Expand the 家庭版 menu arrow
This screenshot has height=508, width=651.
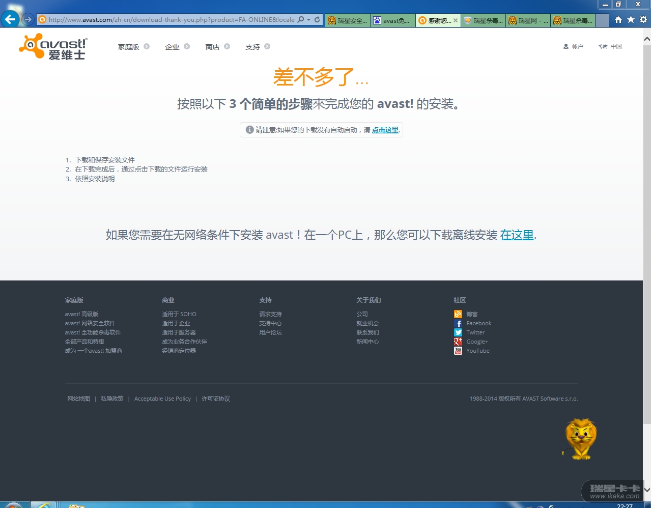tap(147, 46)
